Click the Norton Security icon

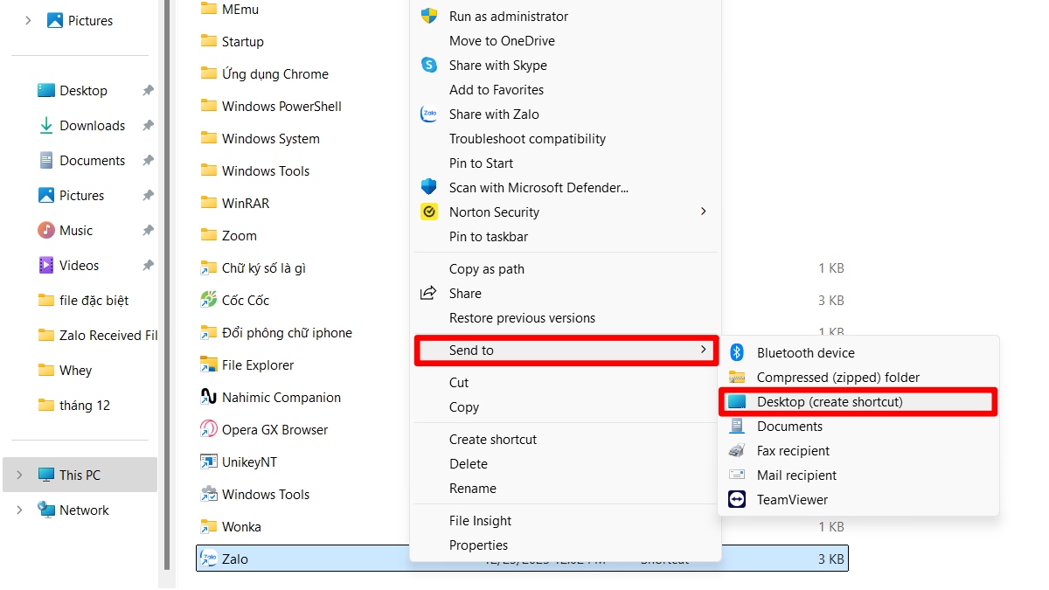[x=429, y=212]
